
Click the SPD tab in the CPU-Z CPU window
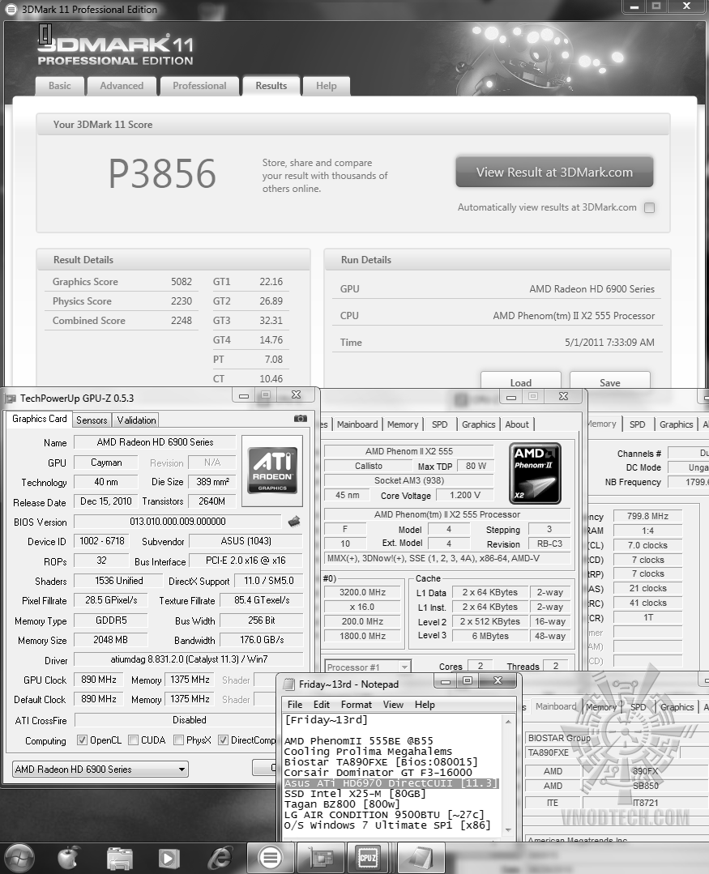pyautogui.click(x=439, y=424)
